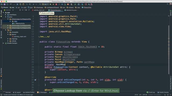Open activity_main.xml in the project tree

coord(20,37)
